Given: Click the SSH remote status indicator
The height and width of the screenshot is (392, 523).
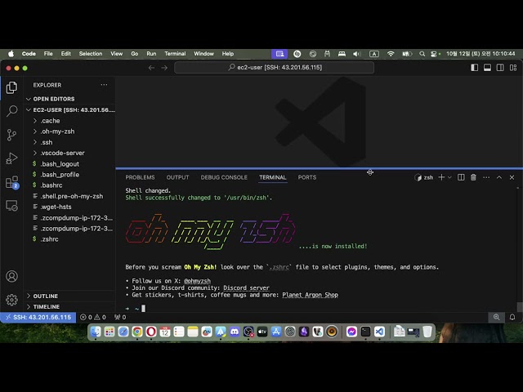Looking at the screenshot, I should (38, 318).
